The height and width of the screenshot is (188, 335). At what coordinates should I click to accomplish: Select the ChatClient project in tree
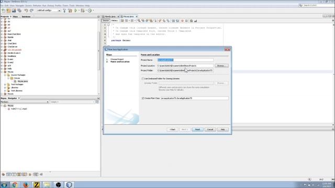pos(12,43)
